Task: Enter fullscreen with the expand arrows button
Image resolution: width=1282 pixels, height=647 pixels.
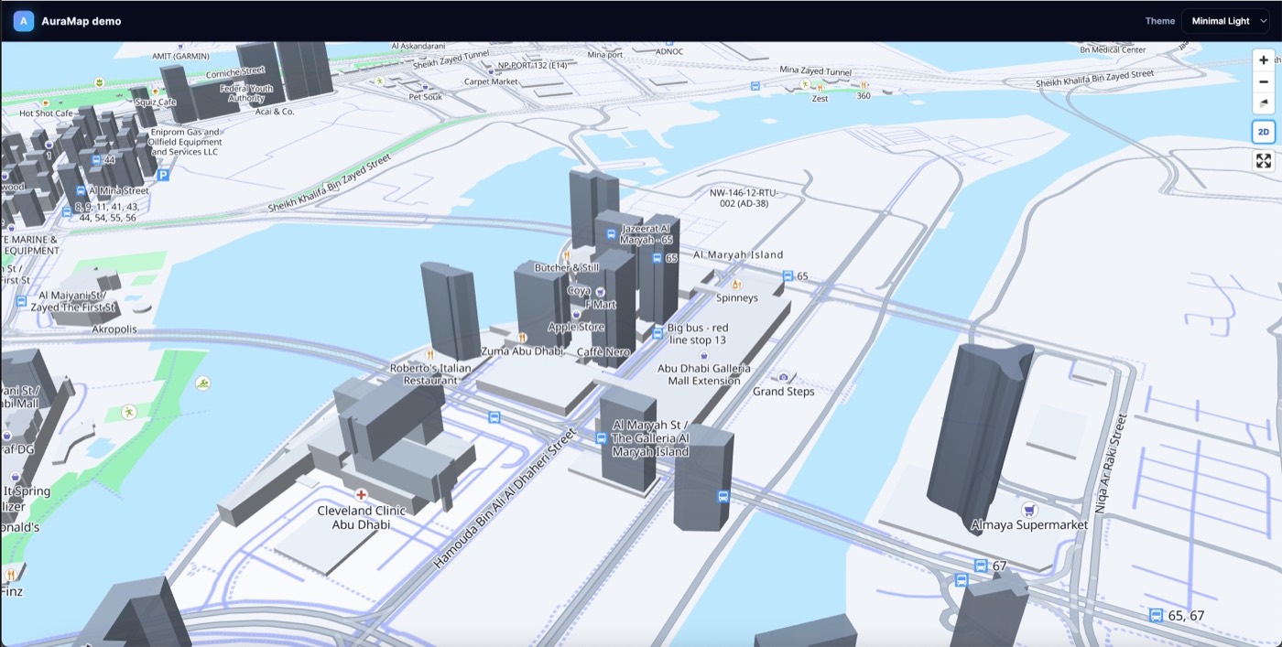Action: [x=1264, y=161]
